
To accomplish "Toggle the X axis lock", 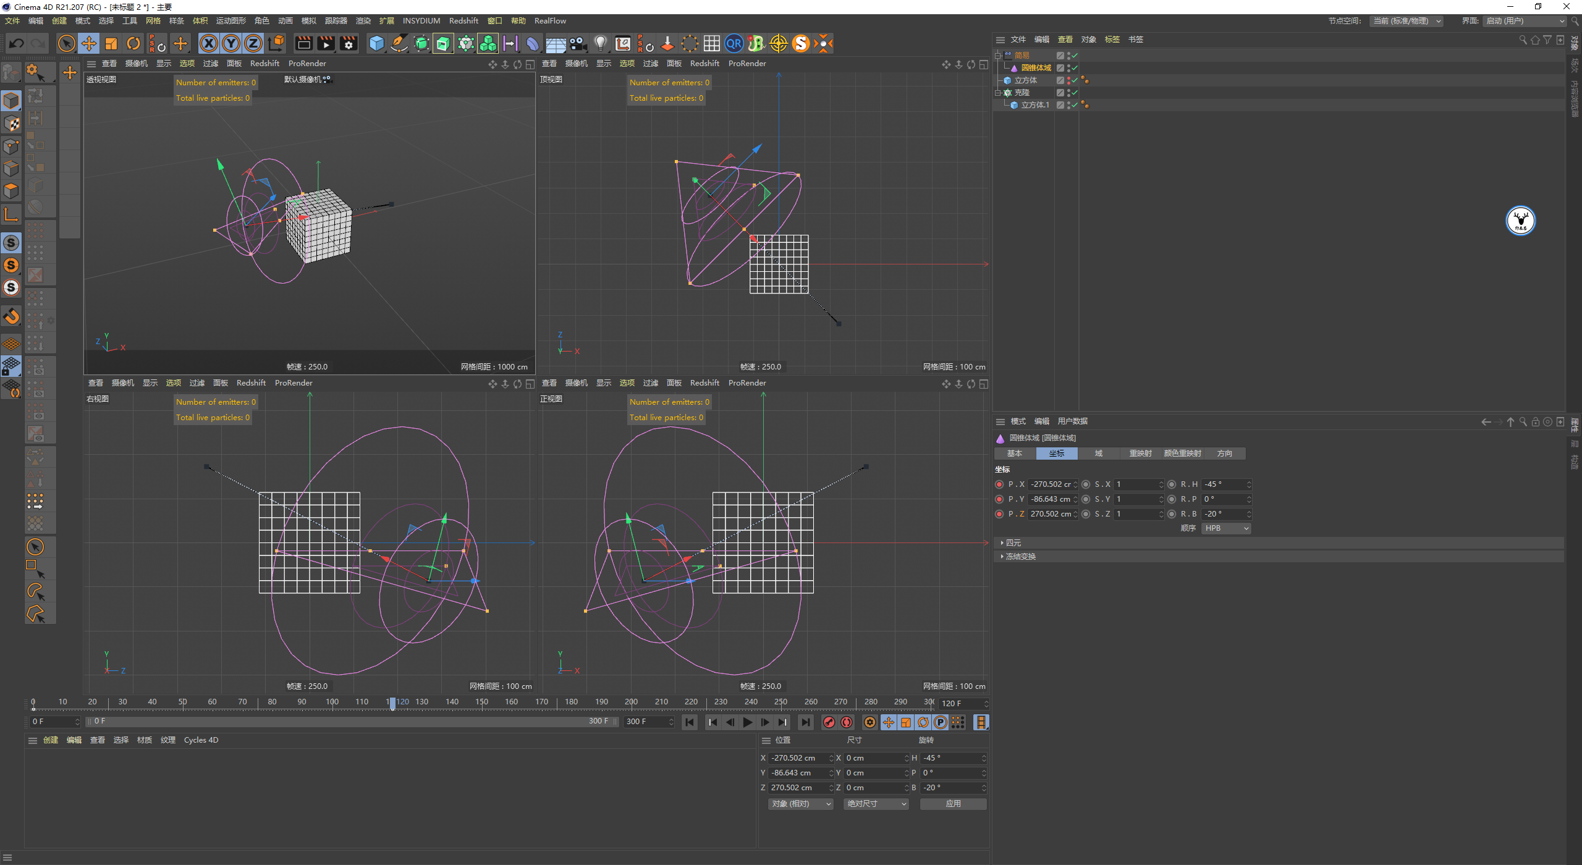I will 209,43.
